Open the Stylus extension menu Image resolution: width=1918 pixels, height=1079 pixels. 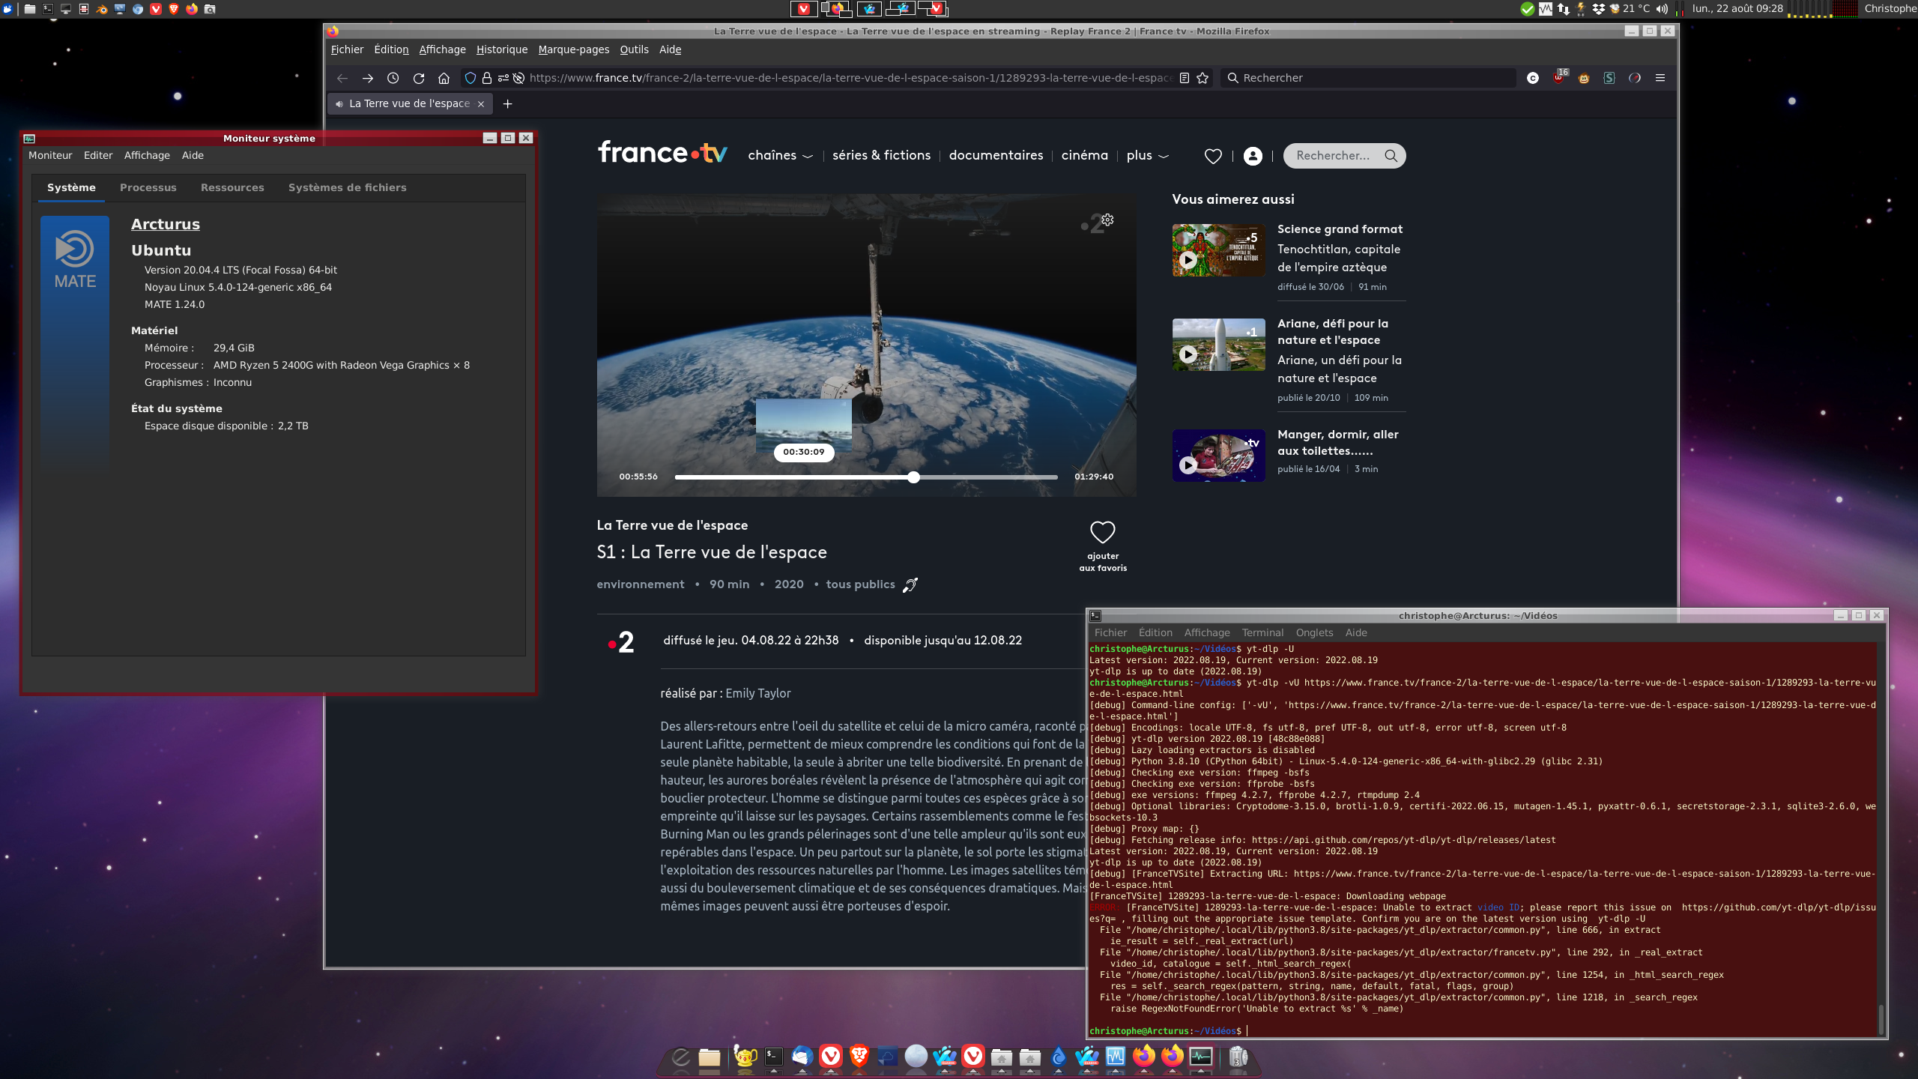coord(1609,78)
